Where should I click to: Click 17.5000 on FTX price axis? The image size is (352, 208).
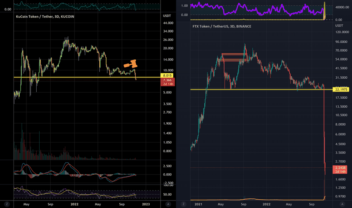(x=341, y=98)
